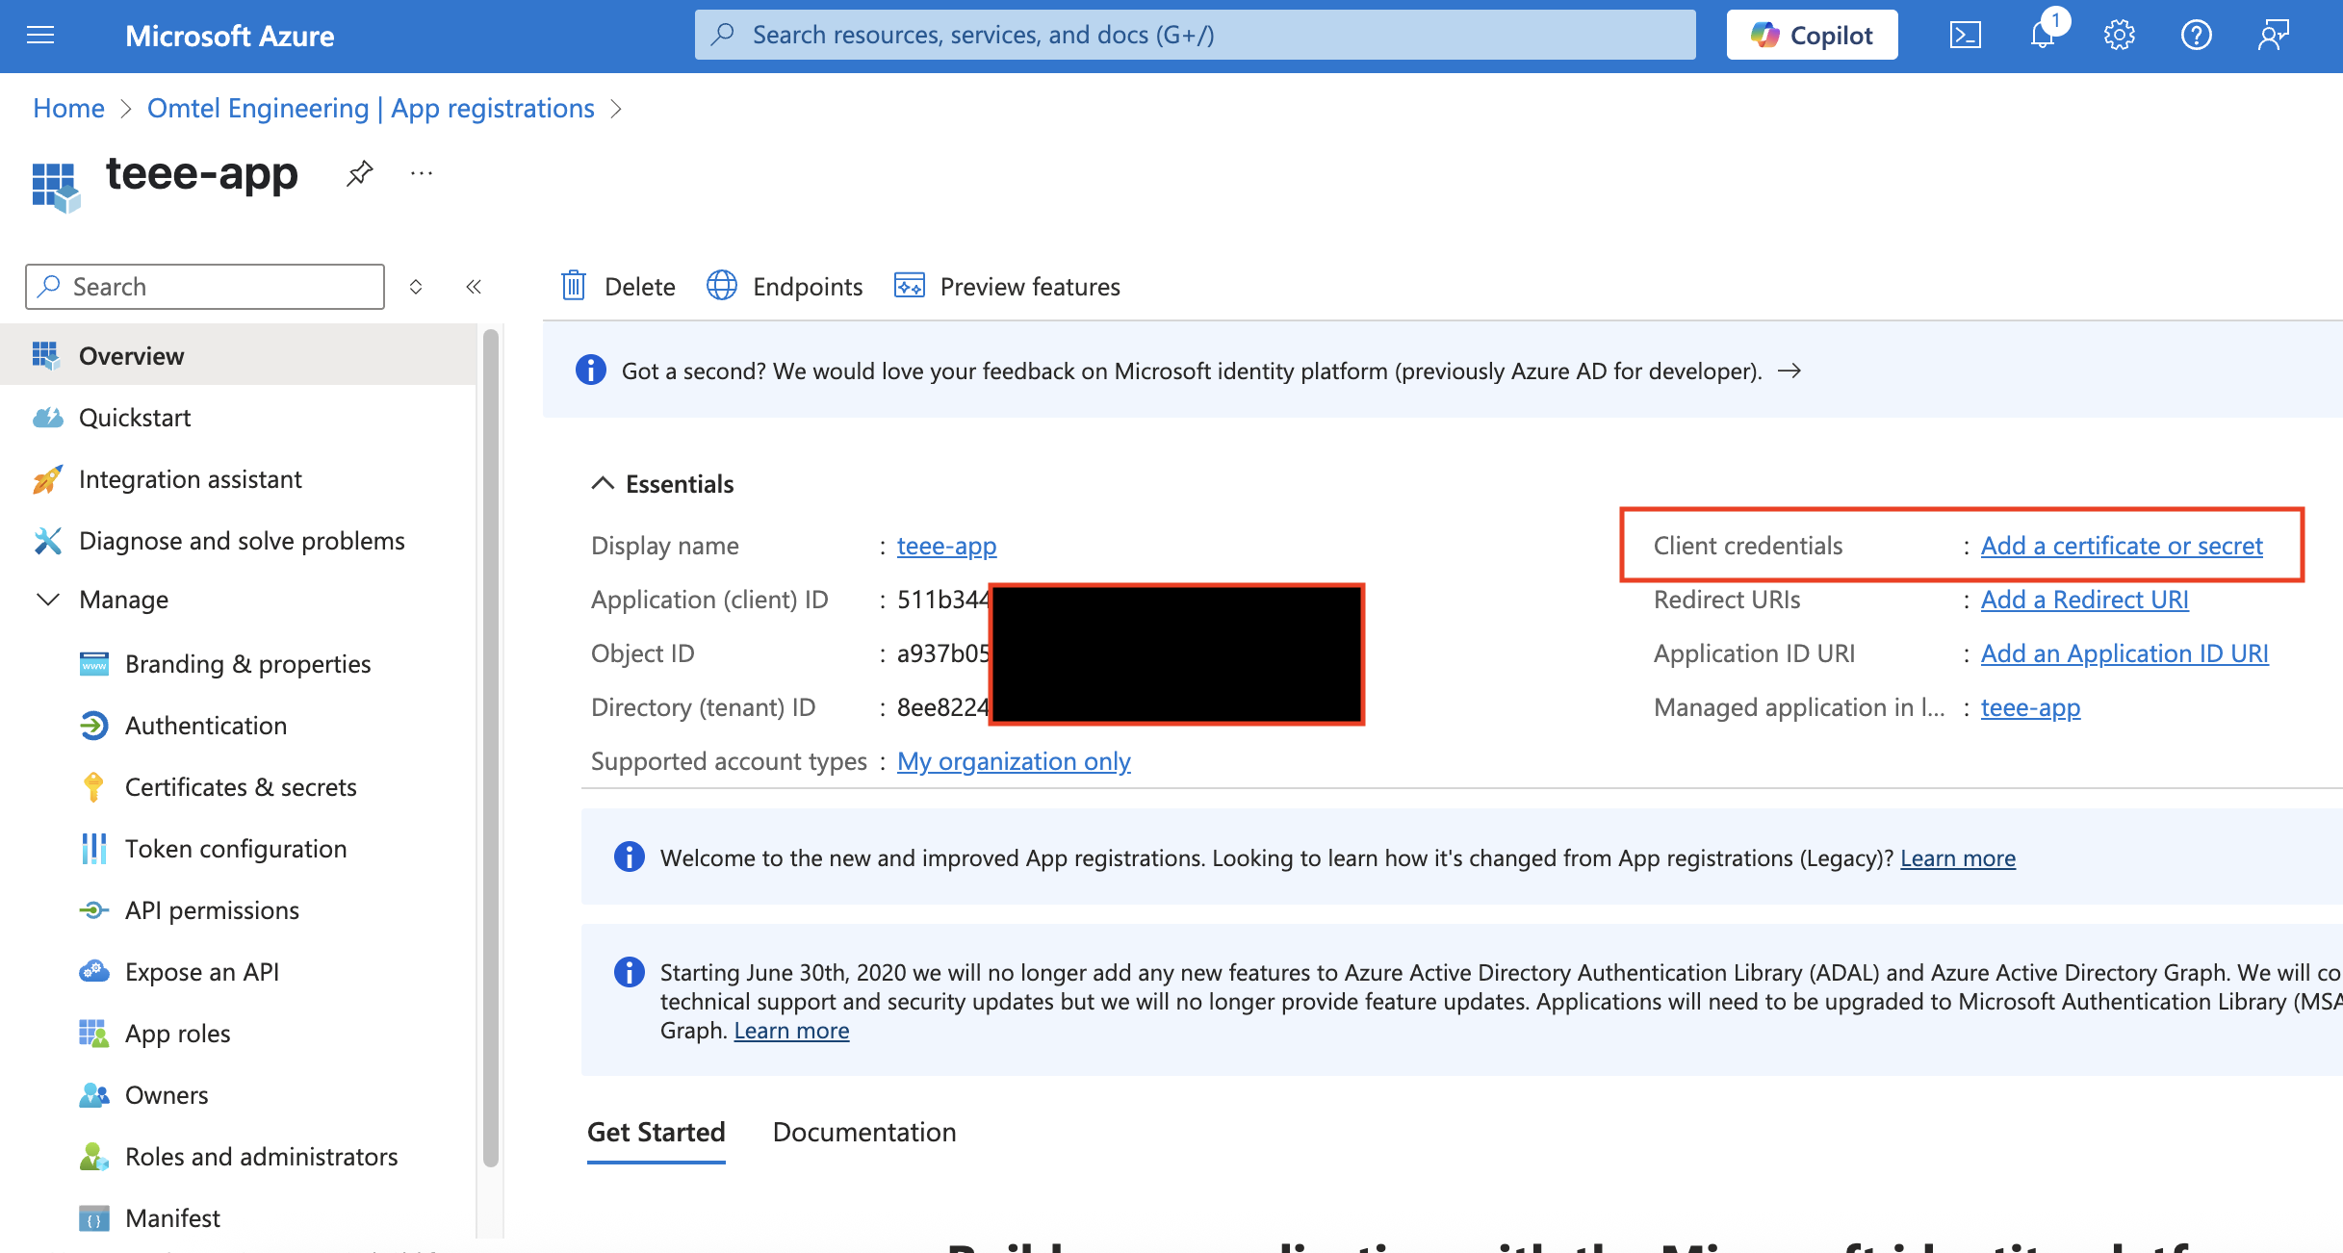This screenshot has width=2343, height=1253.
Task: Delete the app registration
Action: (617, 287)
